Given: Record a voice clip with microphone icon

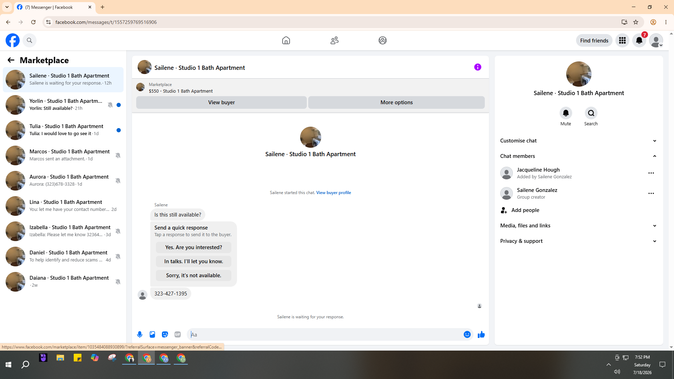Looking at the screenshot, I should [x=140, y=334].
